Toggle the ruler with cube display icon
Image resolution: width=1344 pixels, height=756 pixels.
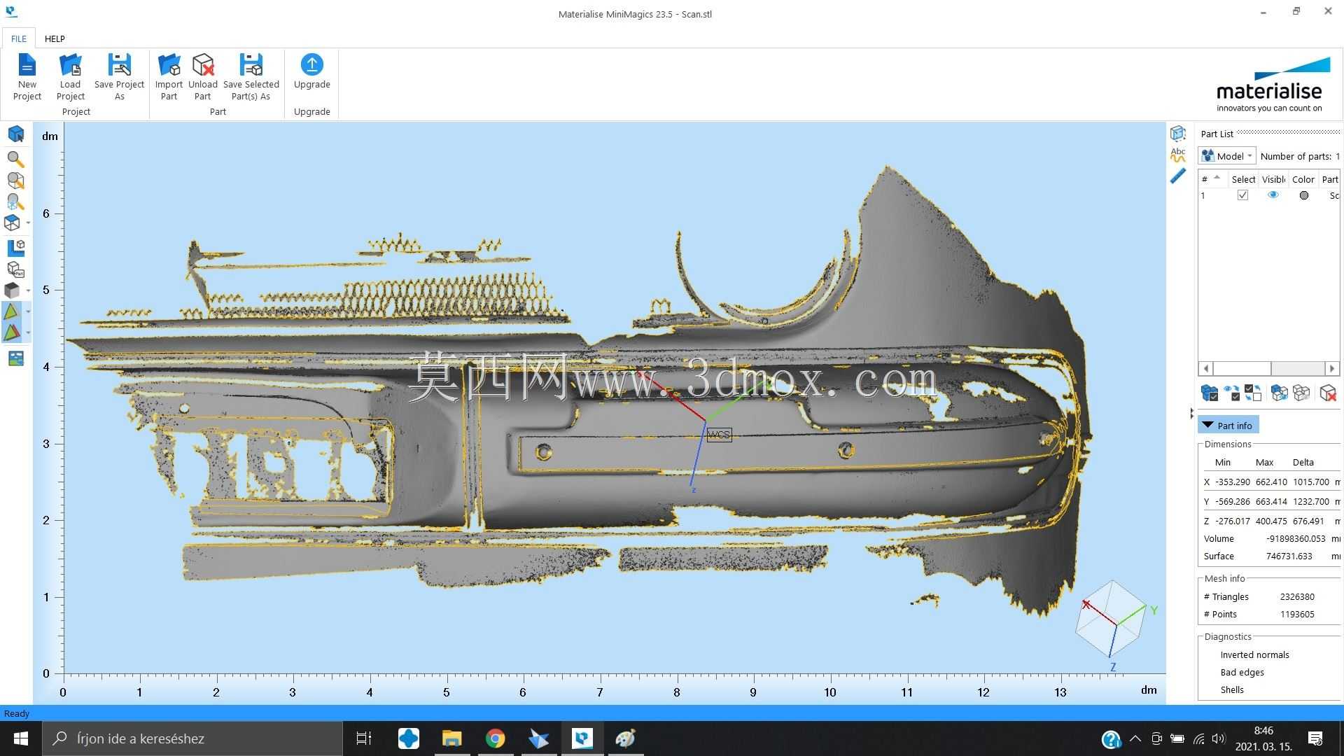pyautogui.click(x=15, y=247)
